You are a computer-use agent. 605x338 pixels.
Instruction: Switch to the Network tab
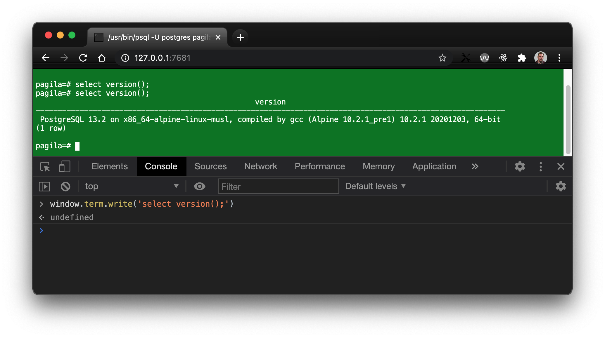click(260, 166)
